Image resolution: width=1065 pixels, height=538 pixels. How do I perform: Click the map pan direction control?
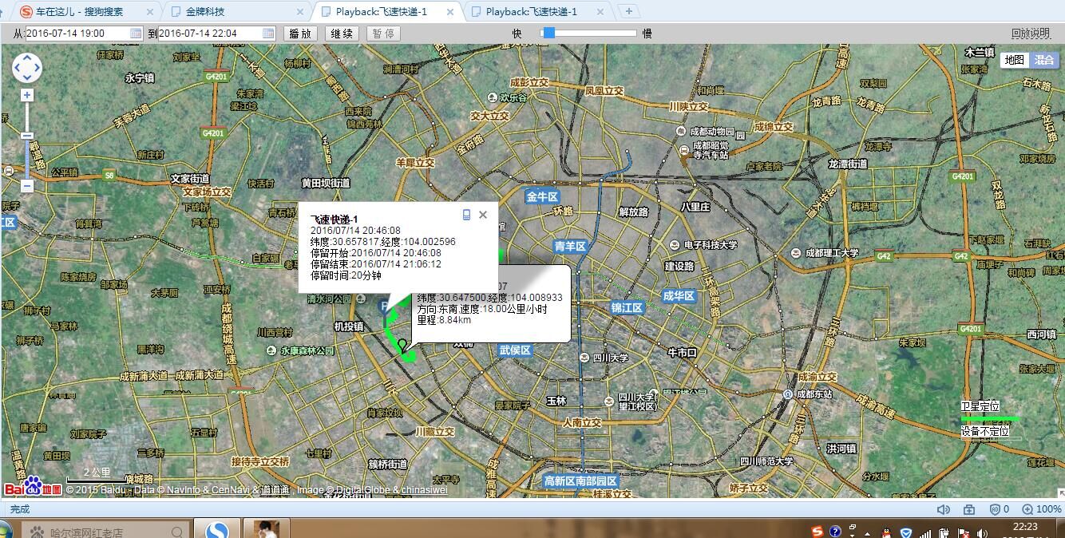[27, 68]
